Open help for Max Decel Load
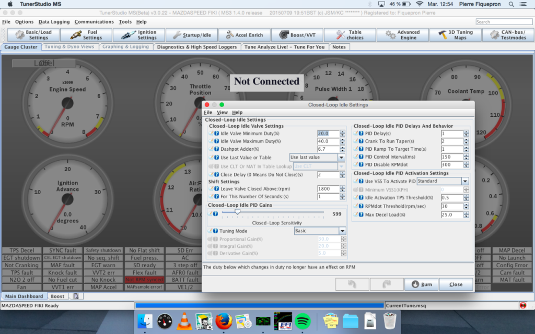The height and width of the screenshot is (334, 535). (x=361, y=214)
